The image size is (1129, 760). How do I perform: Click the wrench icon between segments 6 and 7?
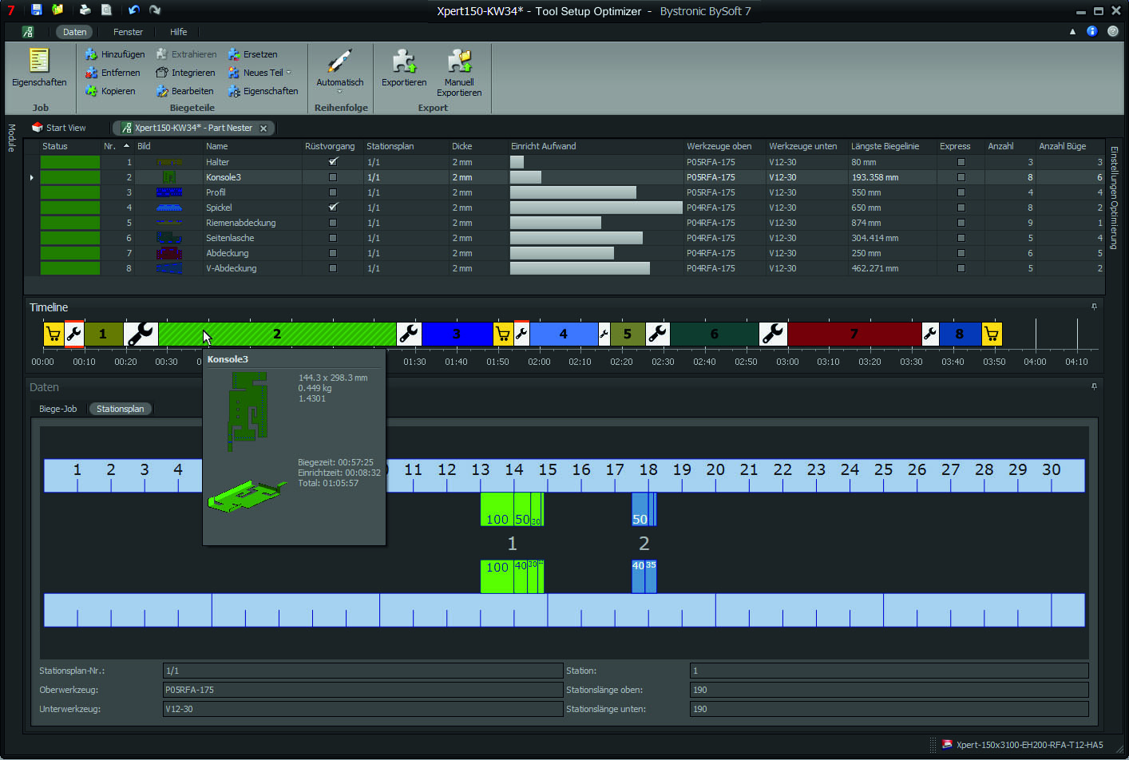(x=773, y=334)
